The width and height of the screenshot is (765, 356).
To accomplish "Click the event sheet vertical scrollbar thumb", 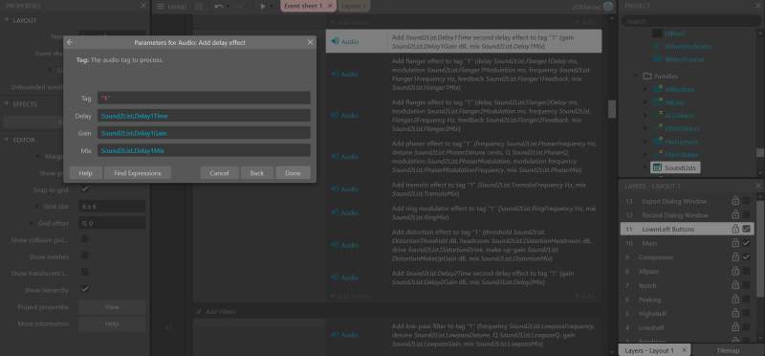I will 611,109.
